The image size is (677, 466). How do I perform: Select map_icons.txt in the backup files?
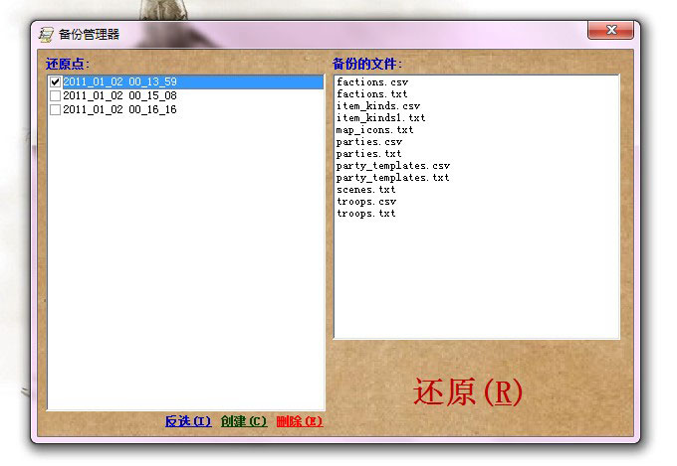tap(374, 130)
